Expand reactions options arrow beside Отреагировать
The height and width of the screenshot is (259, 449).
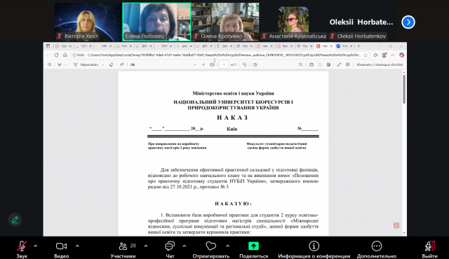(x=227, y=246)
